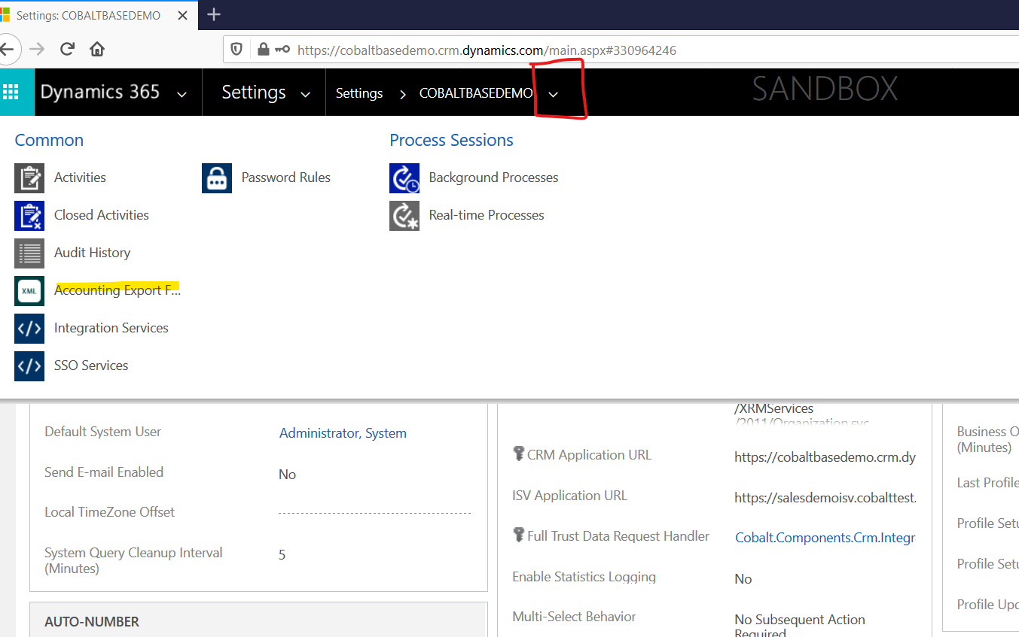
Task: Click the ISV Application URL value
Action: point(825,497)
